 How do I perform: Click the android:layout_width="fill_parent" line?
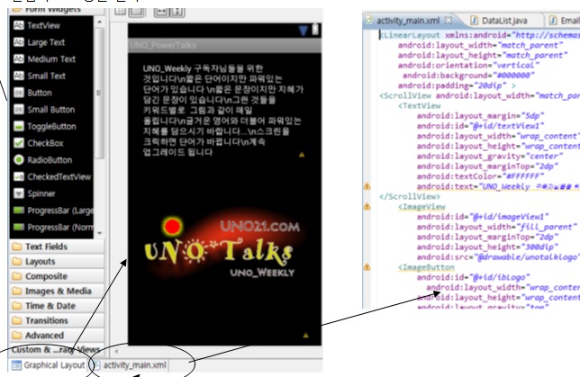click(x=497, y=227)
